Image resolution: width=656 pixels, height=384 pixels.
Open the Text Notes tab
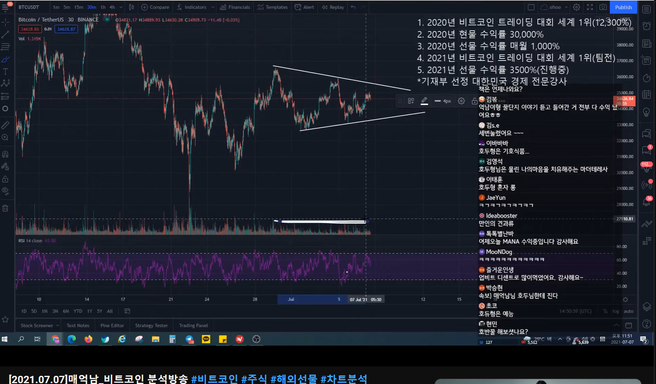pyautogui.click(x=78, y=326)
